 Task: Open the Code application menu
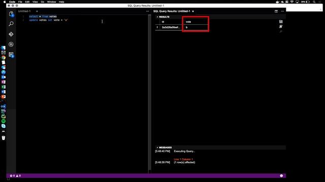click(12, 2)
